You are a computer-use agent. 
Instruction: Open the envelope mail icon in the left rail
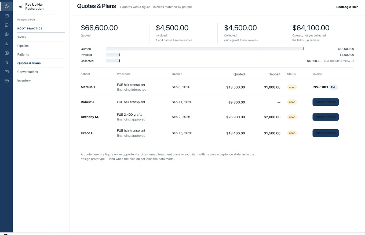click(x=6, y=72)
